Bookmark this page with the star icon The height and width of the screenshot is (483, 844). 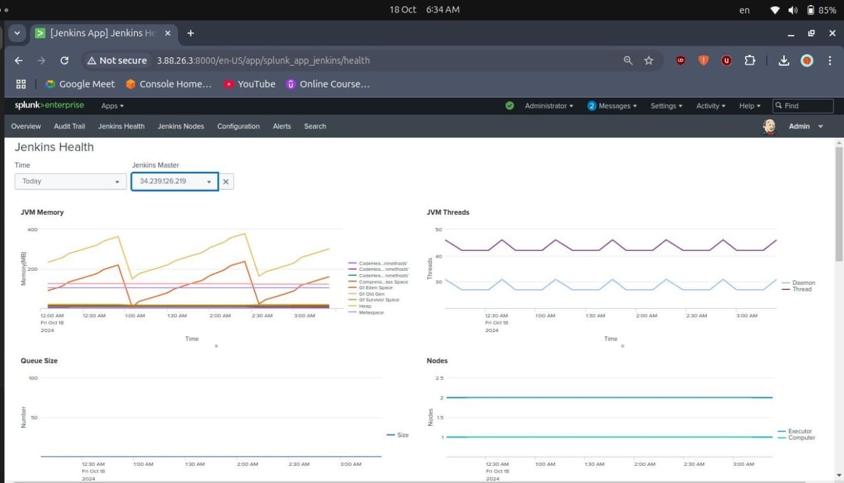(649, 61)
